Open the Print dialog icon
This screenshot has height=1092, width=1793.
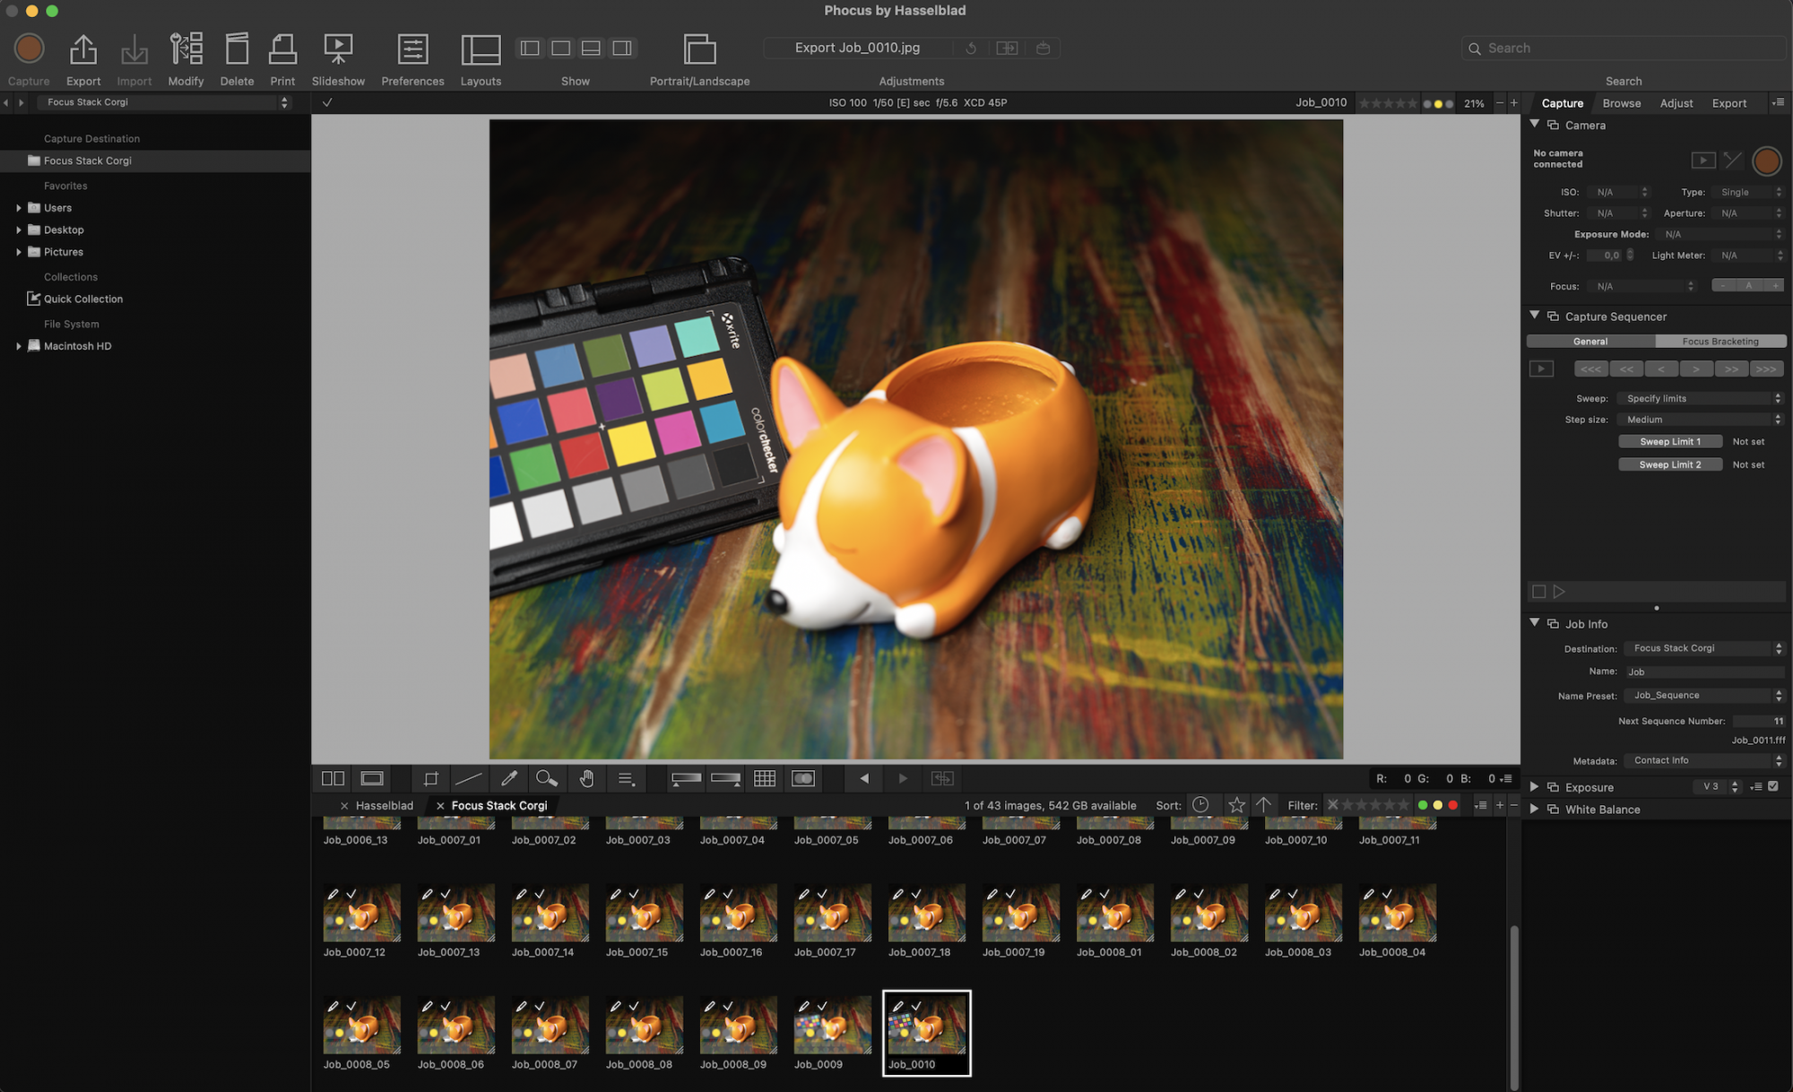(x=282, y=49)
